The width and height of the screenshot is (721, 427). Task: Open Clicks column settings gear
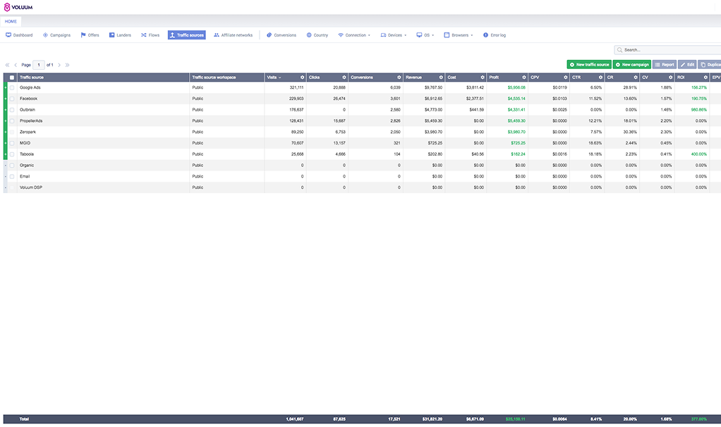(344, 78)
